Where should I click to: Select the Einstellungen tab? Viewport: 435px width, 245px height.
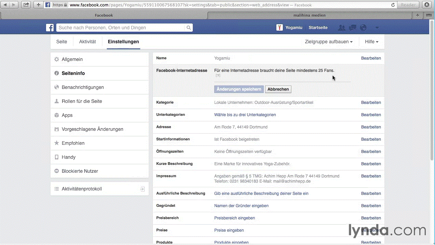[123, 42]
